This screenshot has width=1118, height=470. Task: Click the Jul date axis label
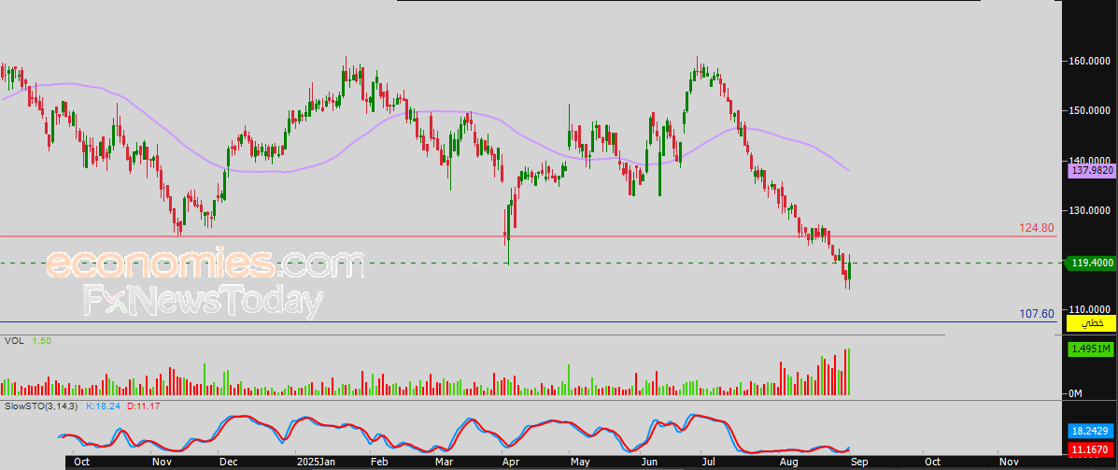click(706, 463)
